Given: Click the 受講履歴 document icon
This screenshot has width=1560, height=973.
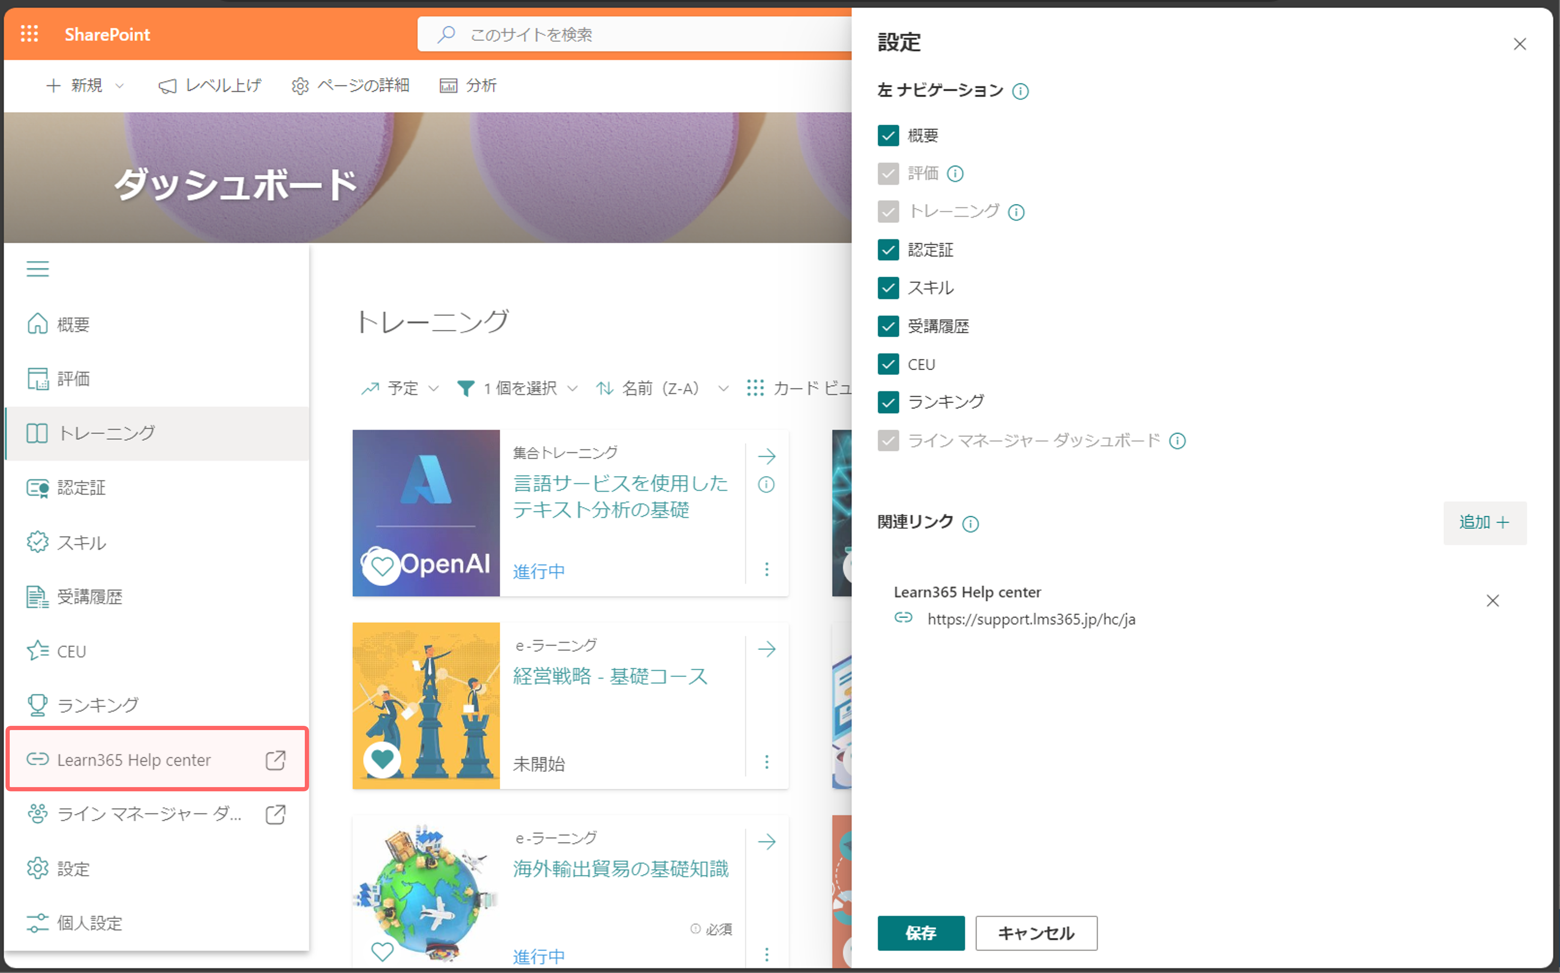Looking at the screenshot, I should point(37,597).
